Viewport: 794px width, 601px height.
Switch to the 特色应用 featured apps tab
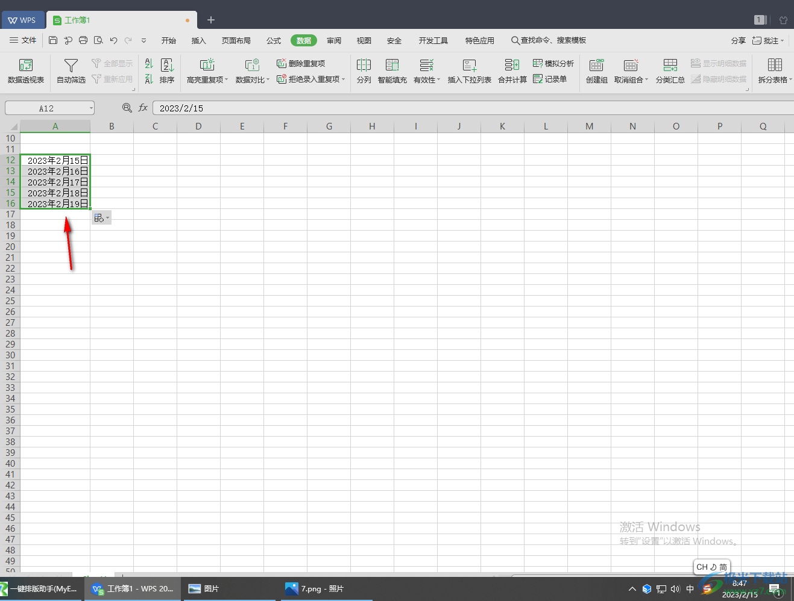click(479, 40)
